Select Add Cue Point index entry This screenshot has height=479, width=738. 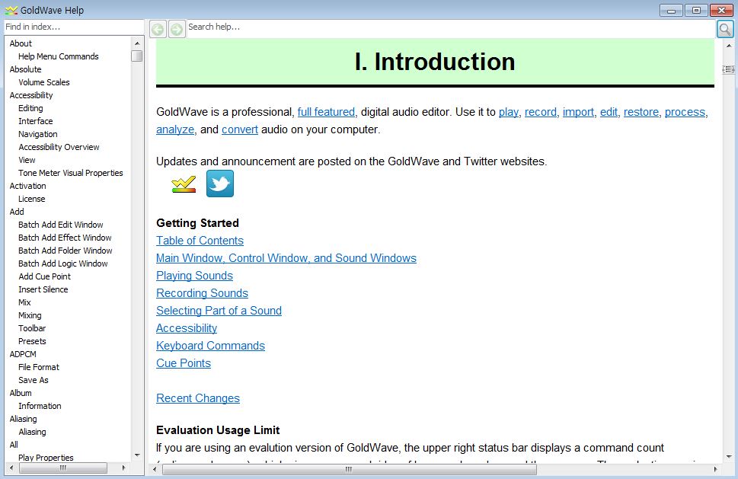pyautogui.click(x=45, y=276)
